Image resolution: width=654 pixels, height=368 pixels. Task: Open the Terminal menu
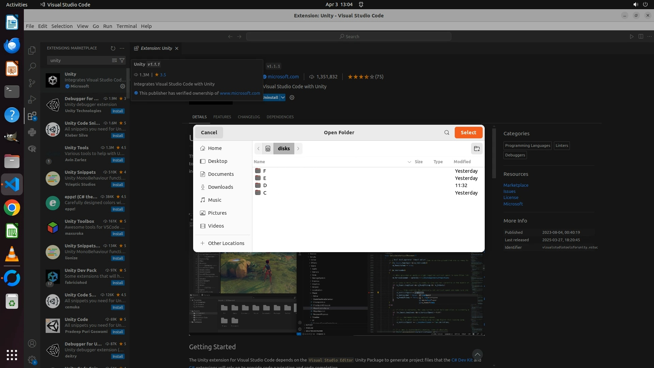coord(126,26)
